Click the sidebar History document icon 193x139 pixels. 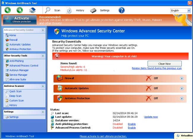tap(7, 105)
